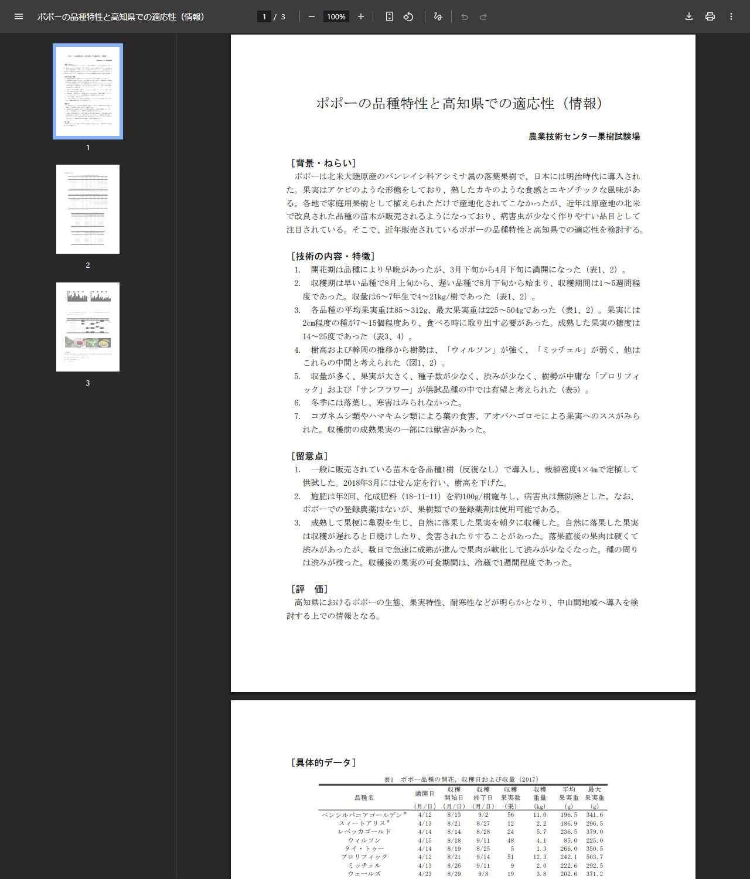Click the ウィルソン table row name
The width and height of the screenshot is (750, 879).
pyautogui.click(x=364, y=840)
